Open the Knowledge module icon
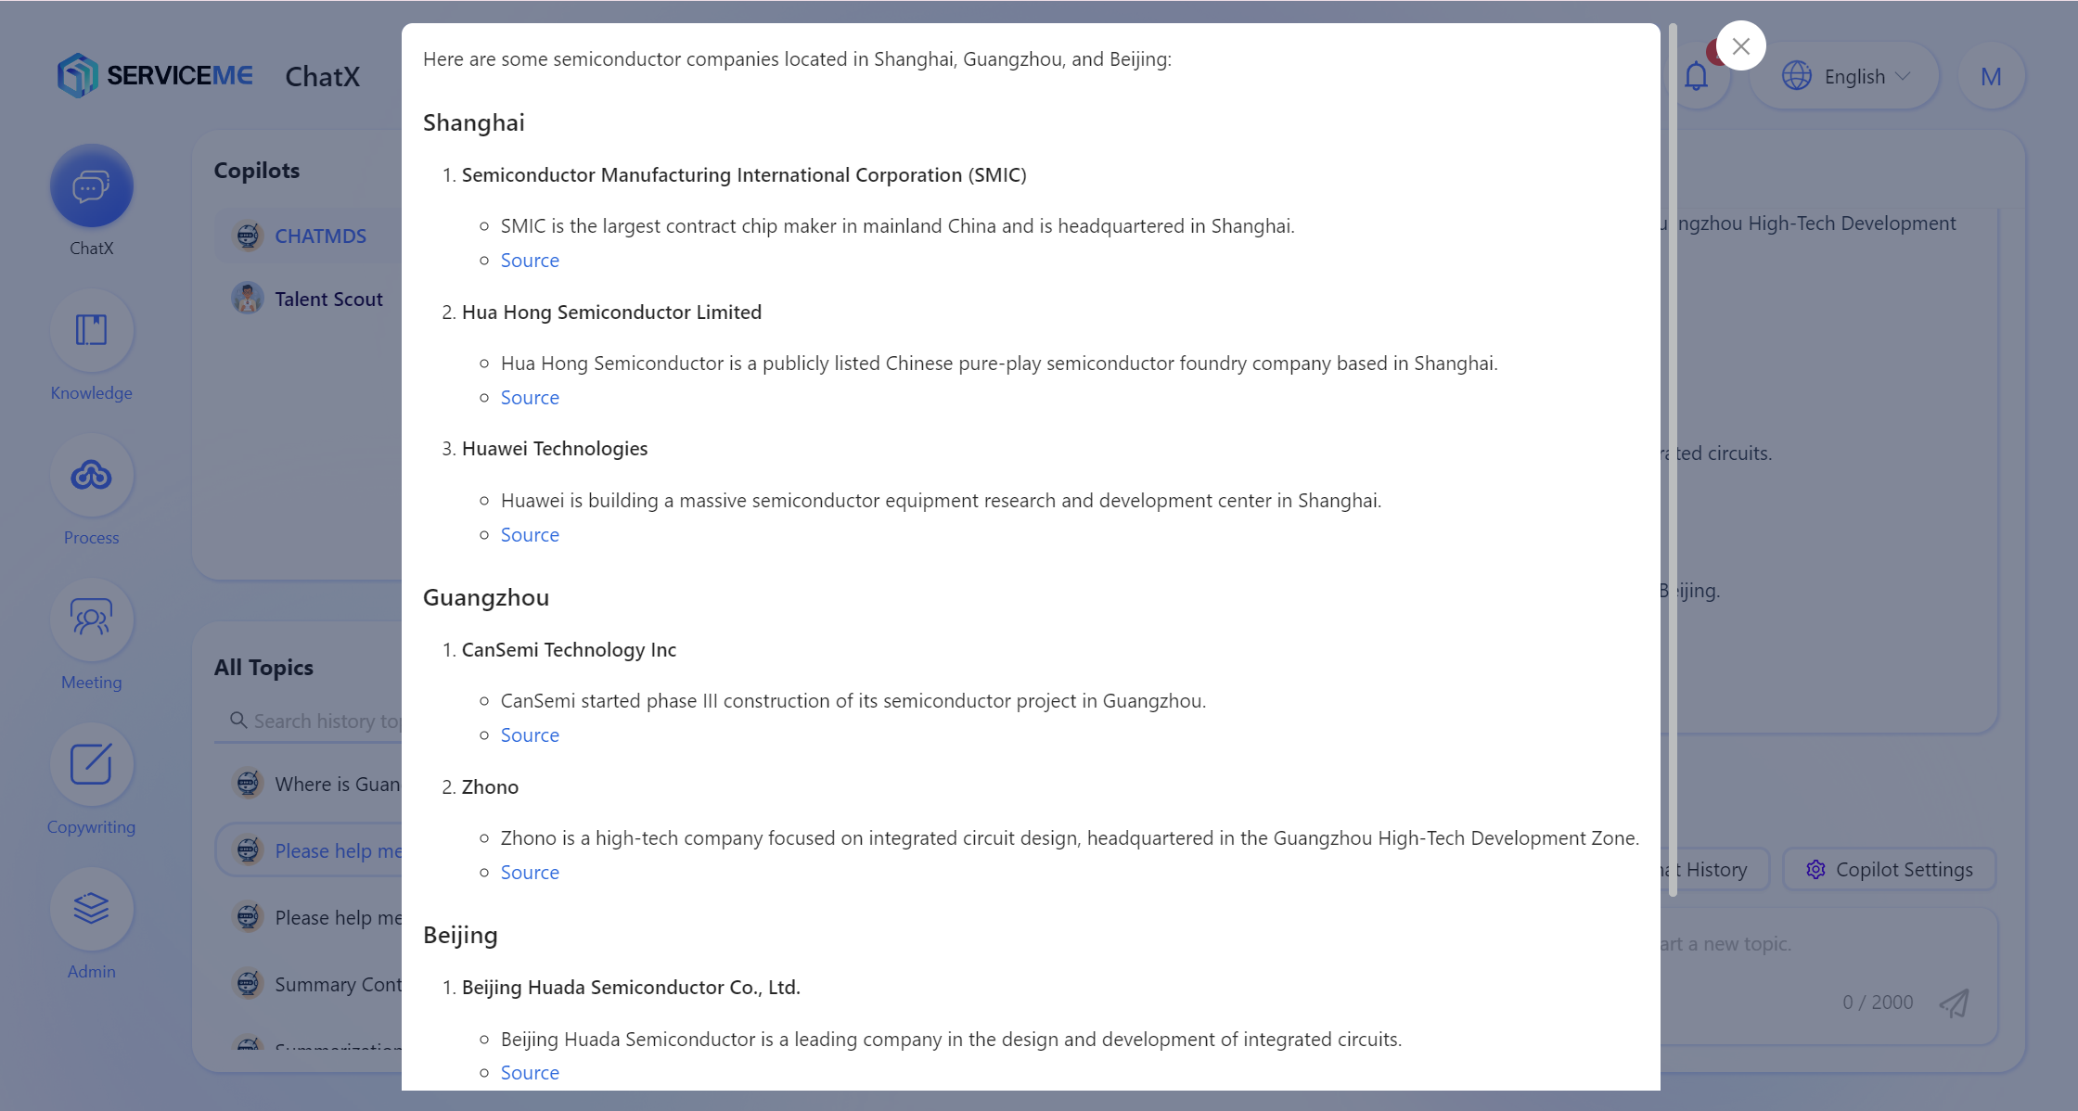2078x1111 pixels. [91, 330]
